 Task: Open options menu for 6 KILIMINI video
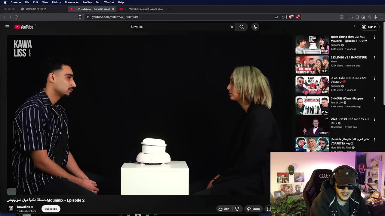374,58
